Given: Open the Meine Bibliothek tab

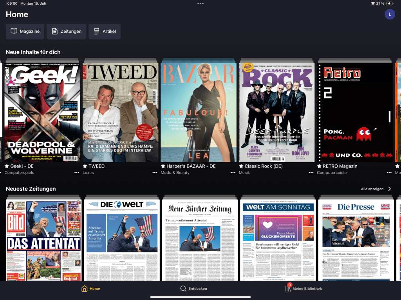Looking at the screenshot, I should click(x=303, y=289).
